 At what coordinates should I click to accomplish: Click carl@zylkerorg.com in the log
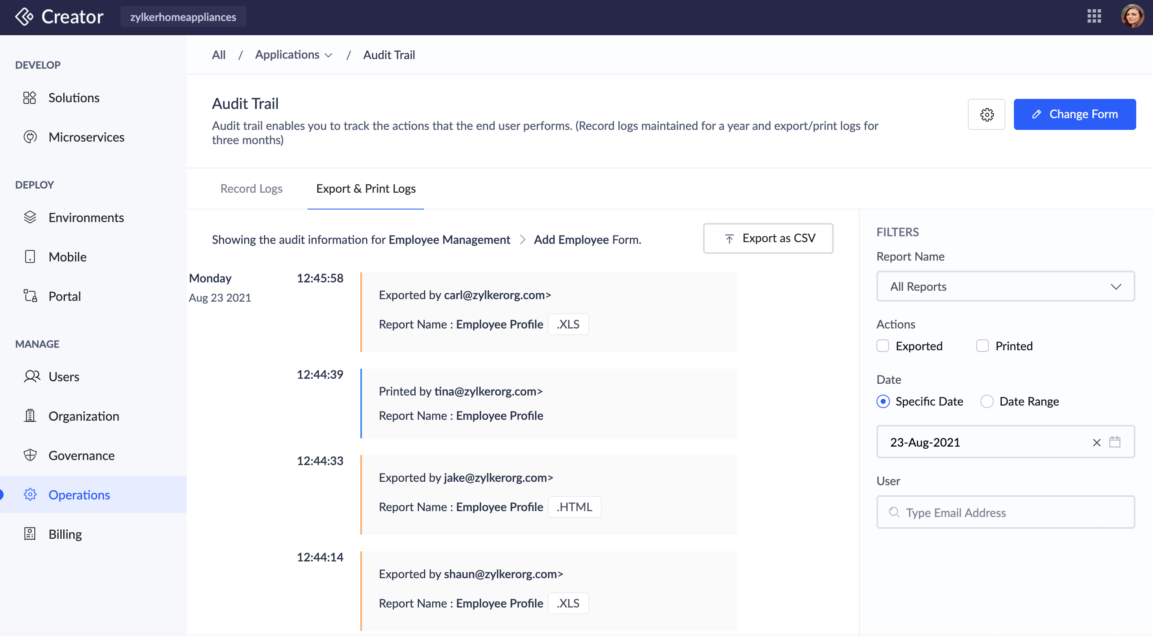494,295
